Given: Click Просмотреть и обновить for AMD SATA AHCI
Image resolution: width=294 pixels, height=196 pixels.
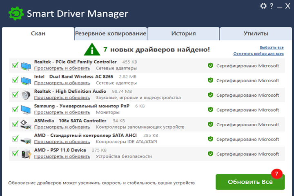Looking at the screenshot, I should coord(62,142).
